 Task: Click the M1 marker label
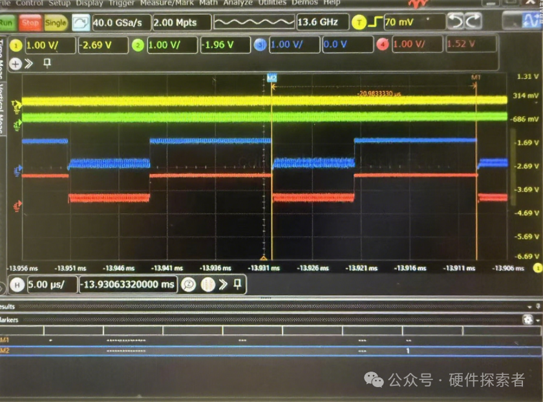click(476, 77)
